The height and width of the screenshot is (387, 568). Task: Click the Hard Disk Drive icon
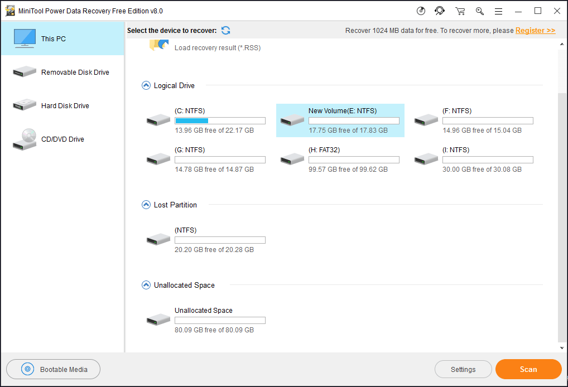coord(24,105)
